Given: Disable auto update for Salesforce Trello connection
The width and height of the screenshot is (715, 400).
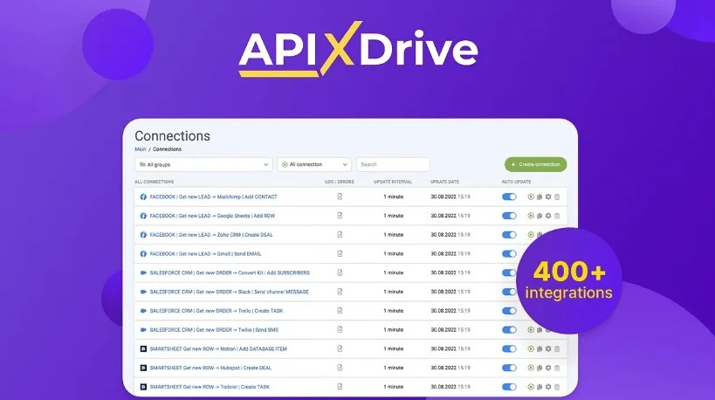Looking at the screenshot, I should pyautogui.click(x=509, y=311).
